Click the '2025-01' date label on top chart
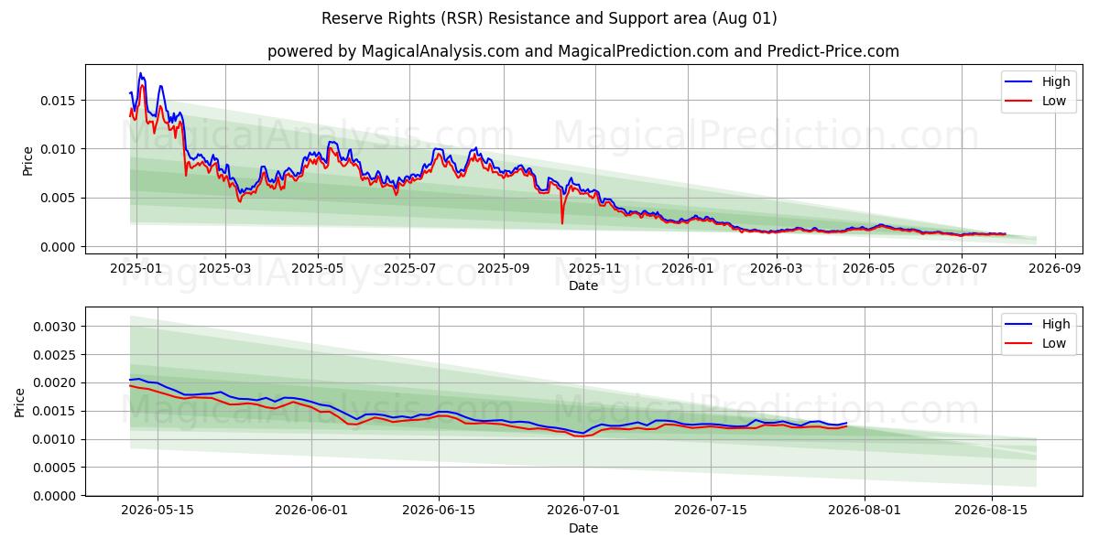 (x=136, y=268)
